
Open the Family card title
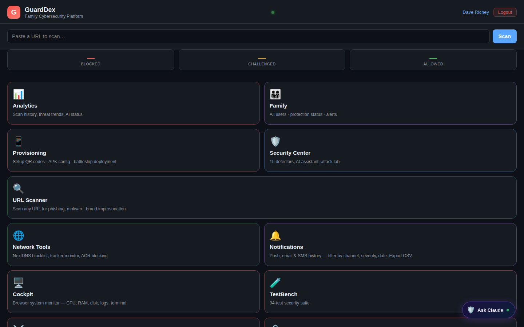[x=278, y=106]
